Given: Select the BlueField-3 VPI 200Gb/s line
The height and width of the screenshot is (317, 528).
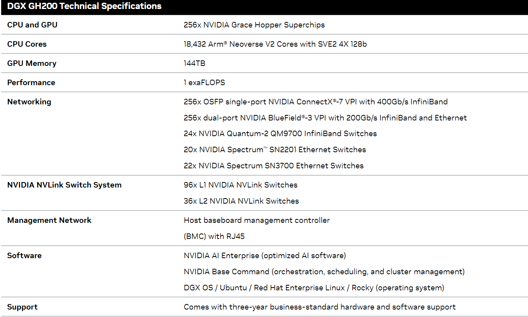Looking at the screenshot, I should pyautogui.click(x=325, y=118).
